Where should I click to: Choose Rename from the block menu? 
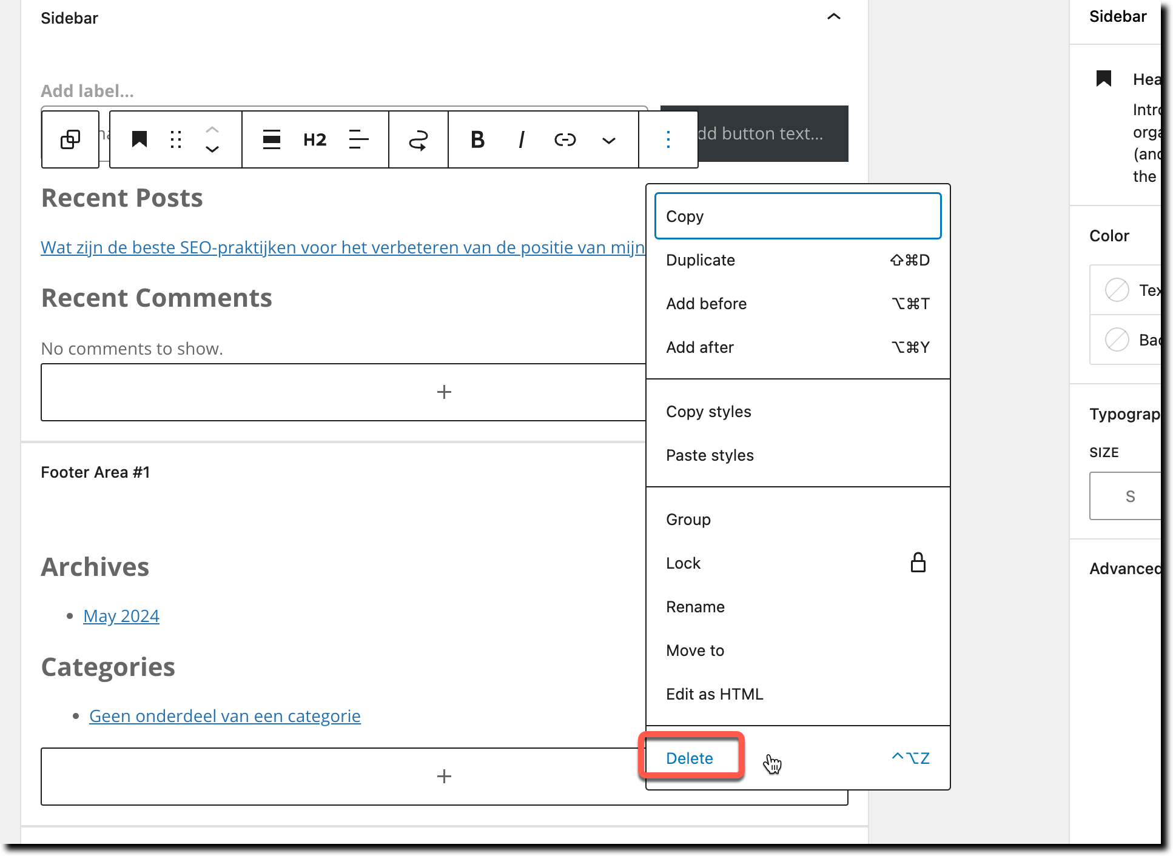click(x=798, y=606)
